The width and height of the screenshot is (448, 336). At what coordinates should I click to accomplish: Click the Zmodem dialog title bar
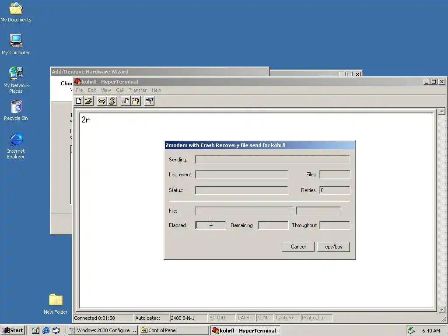(x=260, y=145)
